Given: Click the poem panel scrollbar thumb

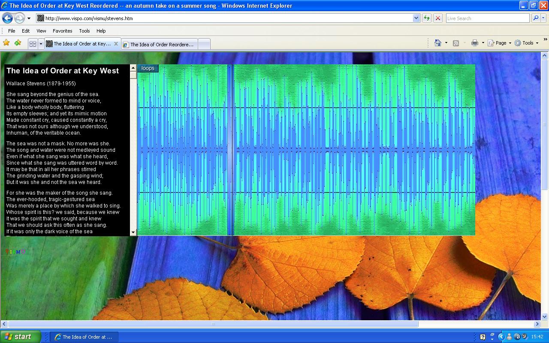Looking at the screenshot, I should [x=133, y=75].
